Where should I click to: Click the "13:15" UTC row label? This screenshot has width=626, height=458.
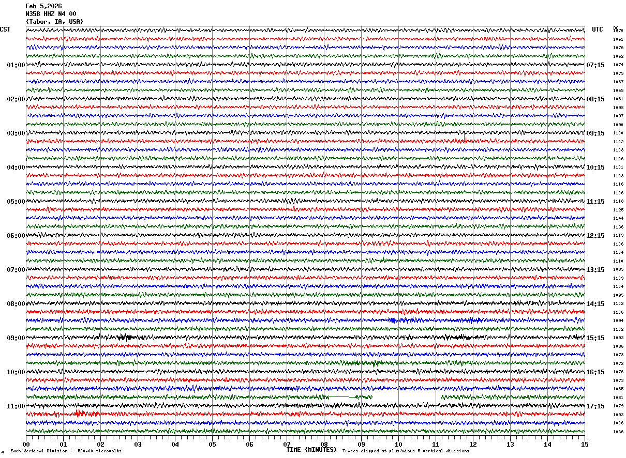pos(595,270)
